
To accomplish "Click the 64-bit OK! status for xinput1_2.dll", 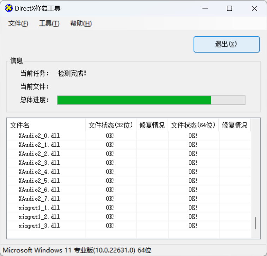I will point(193,217).
